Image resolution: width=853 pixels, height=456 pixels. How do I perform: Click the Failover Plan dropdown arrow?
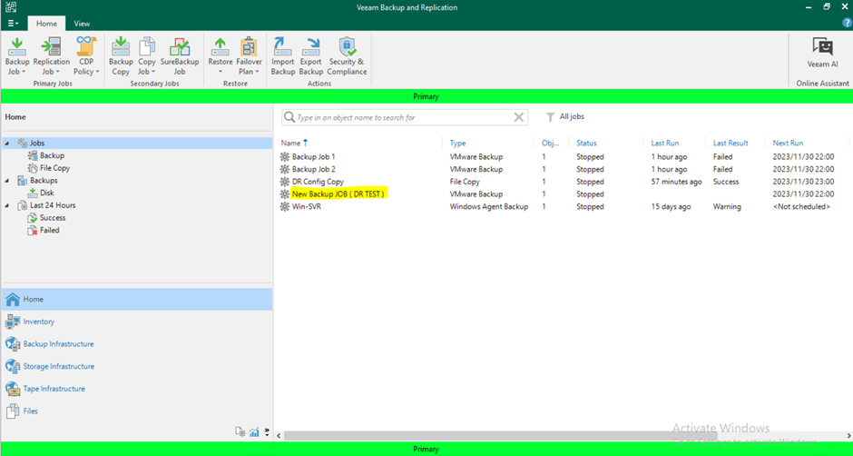pos(257,72)
